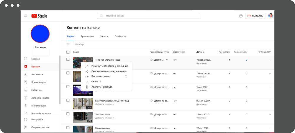
Task: Choose Изменить название и описание
Action: (x=106, y=66)
